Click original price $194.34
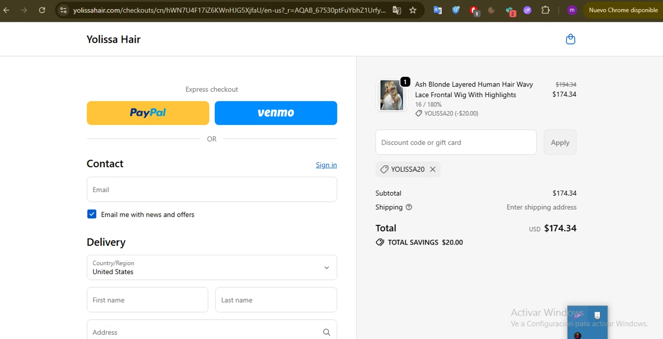This screenshot has width=663, height=339. click(x=566, y=84)
